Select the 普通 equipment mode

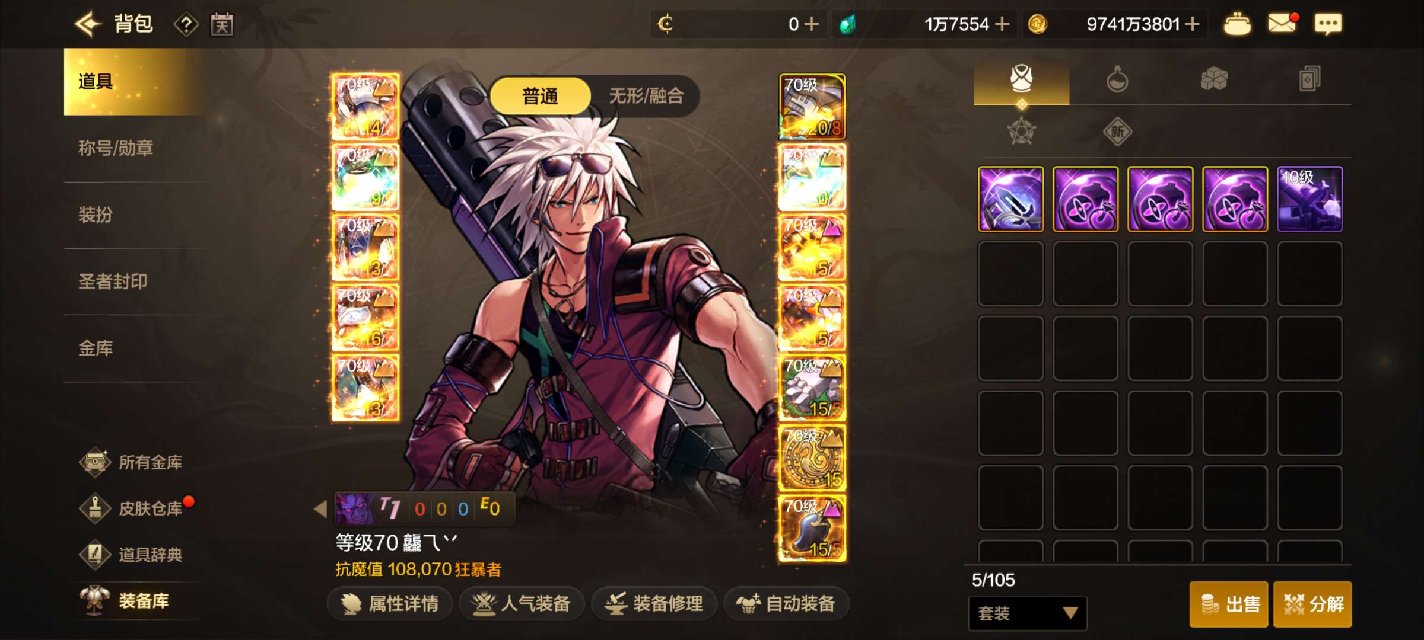click(x=540, y=96)
